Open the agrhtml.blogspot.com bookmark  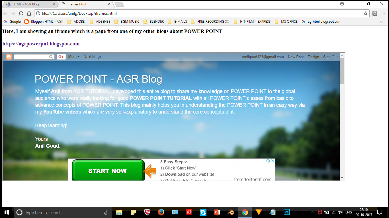point(321,22)
